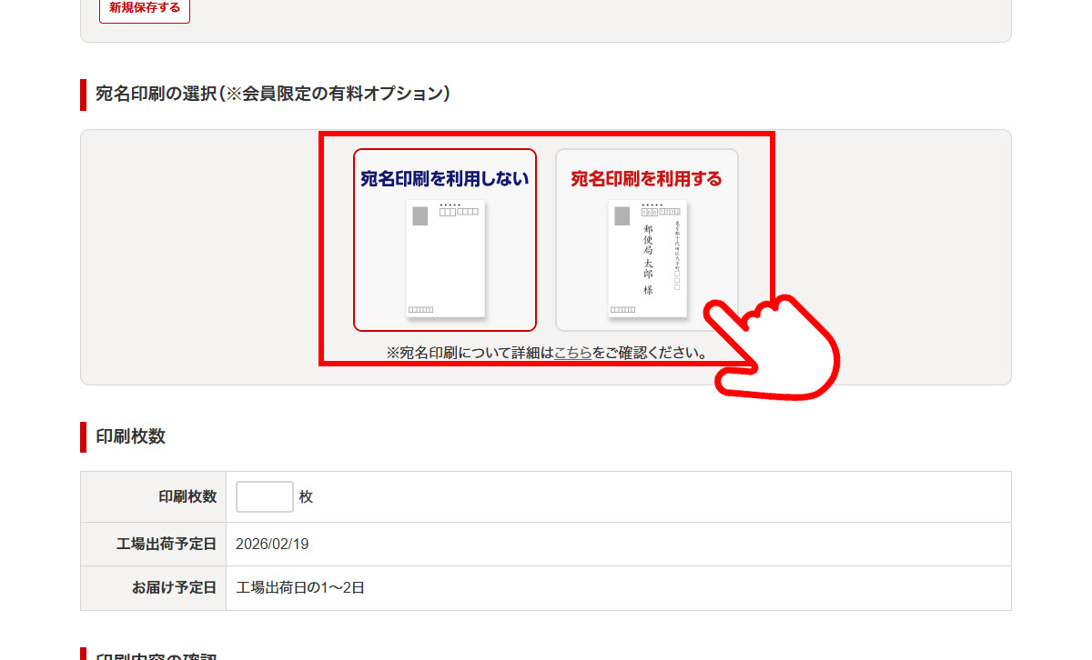Click the 郵便局 太郎 様 name on postcard
This screenshot has width=1092, height=660.
point(648,258)
